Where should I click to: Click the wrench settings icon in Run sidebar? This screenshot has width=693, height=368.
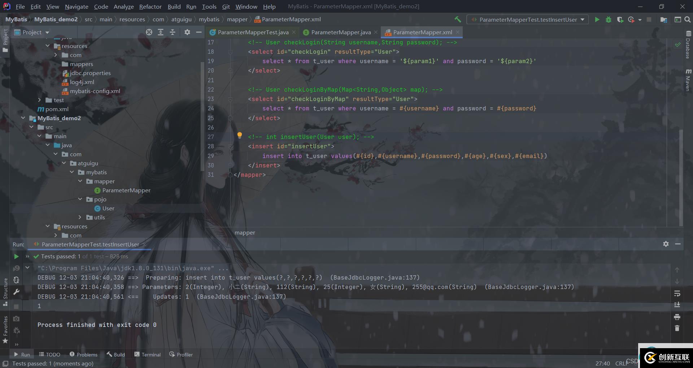[16, 292]
